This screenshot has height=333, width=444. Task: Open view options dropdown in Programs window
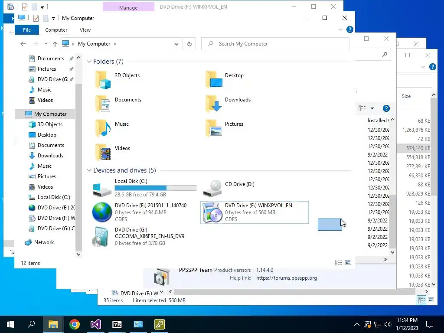[372, 108]
